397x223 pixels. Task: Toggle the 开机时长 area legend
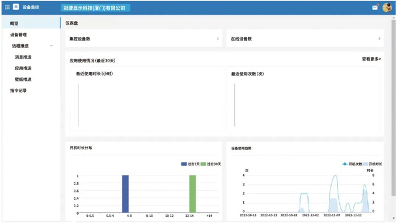[x=373, y=164]
